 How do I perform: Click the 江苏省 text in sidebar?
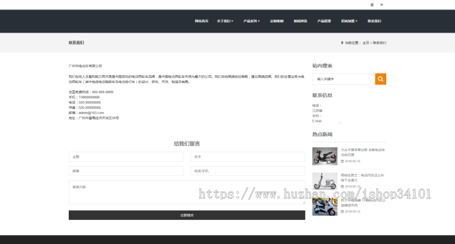pyautogui.click(x=317, y=110)
